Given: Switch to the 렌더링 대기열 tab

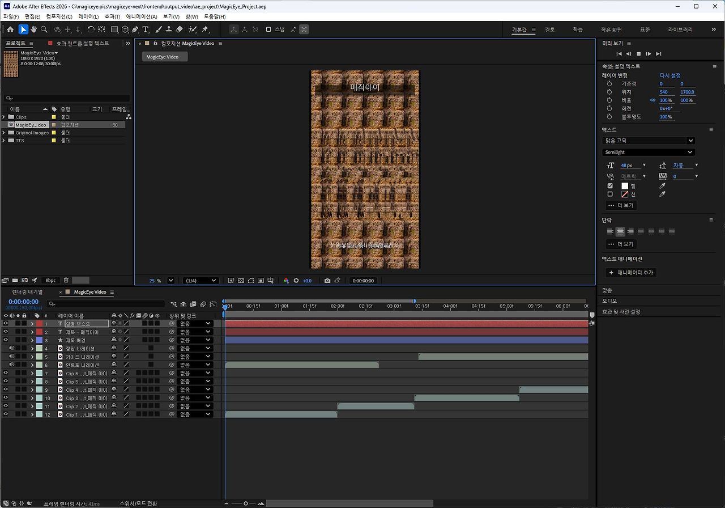Looking at the screenshot, I should [x=27, y=292].
